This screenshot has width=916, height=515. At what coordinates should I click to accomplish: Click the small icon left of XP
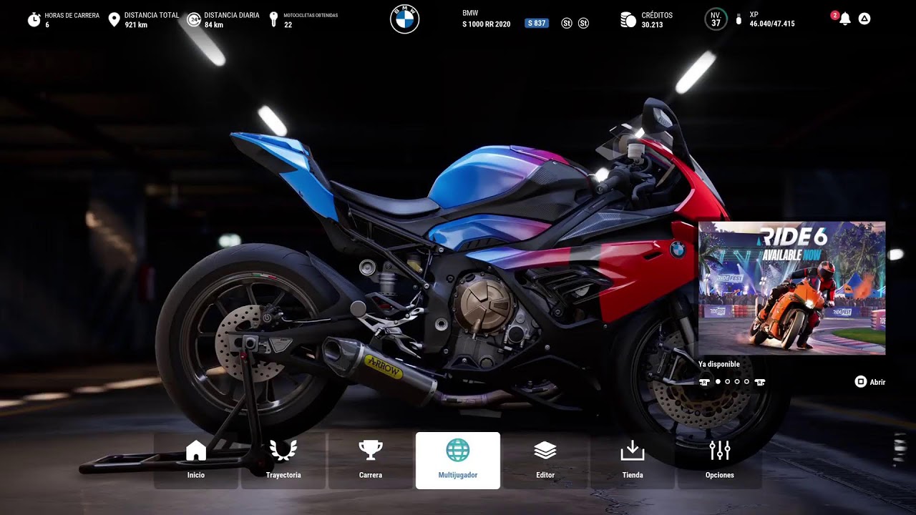[x=739, y=19]
